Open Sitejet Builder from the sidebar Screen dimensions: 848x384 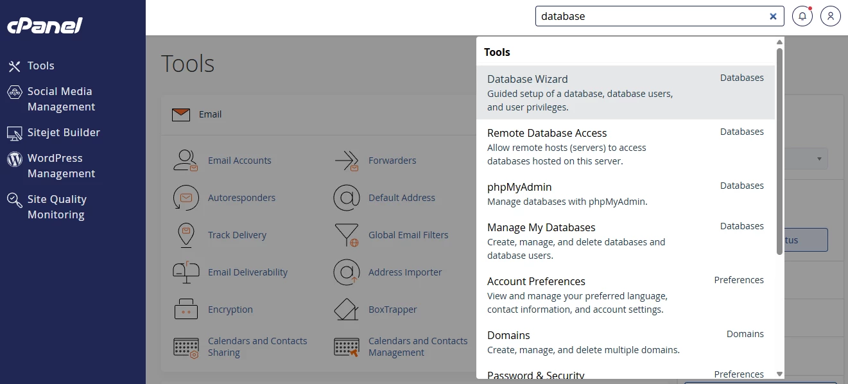[x=62, y=132]
